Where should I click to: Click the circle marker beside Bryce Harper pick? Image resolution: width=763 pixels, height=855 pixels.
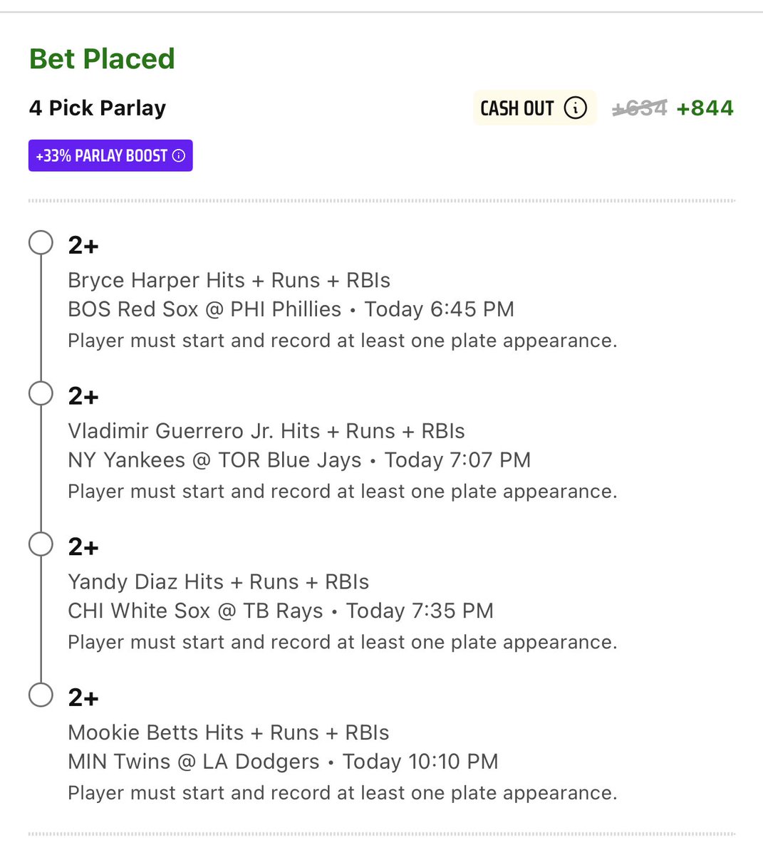coord(41,242)
